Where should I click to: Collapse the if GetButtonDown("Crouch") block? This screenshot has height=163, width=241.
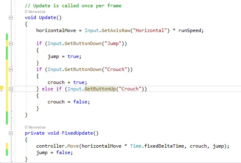11,69
